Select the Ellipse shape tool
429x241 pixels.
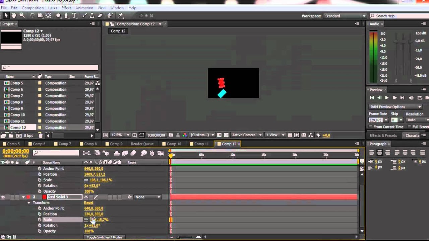pyautogui.click(x=58, y=15)
